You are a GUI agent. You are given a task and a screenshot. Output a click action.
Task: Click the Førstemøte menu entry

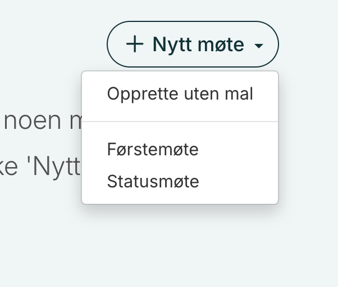click(153, 150)
